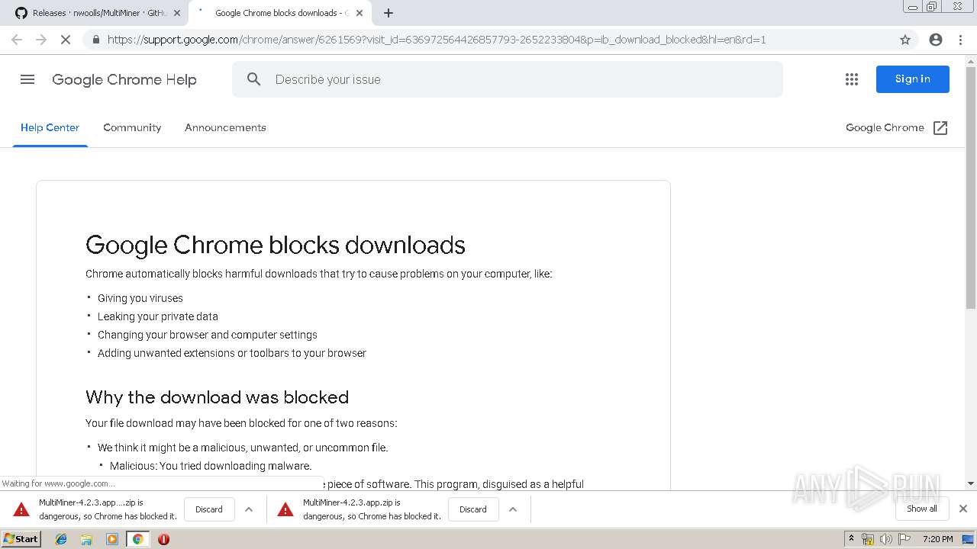This screenshot has width=977, height=549.
Task: Select the Why the download was blocked heading
Action: pos(218,397)
